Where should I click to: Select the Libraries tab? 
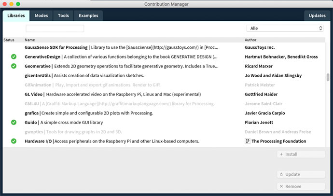16,15
